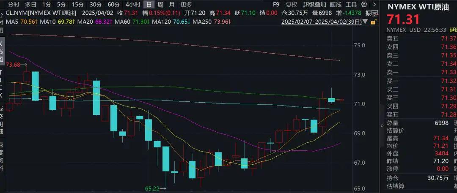The width and height of the screenshot is (457, 193).
Task: Select the 4小时 four-hour period
Action: [x=132, y=4]
